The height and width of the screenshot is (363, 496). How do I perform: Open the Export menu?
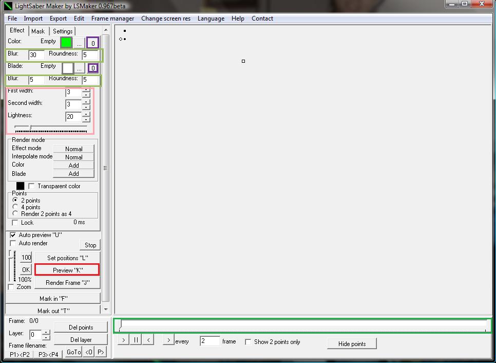click(58, 19)
